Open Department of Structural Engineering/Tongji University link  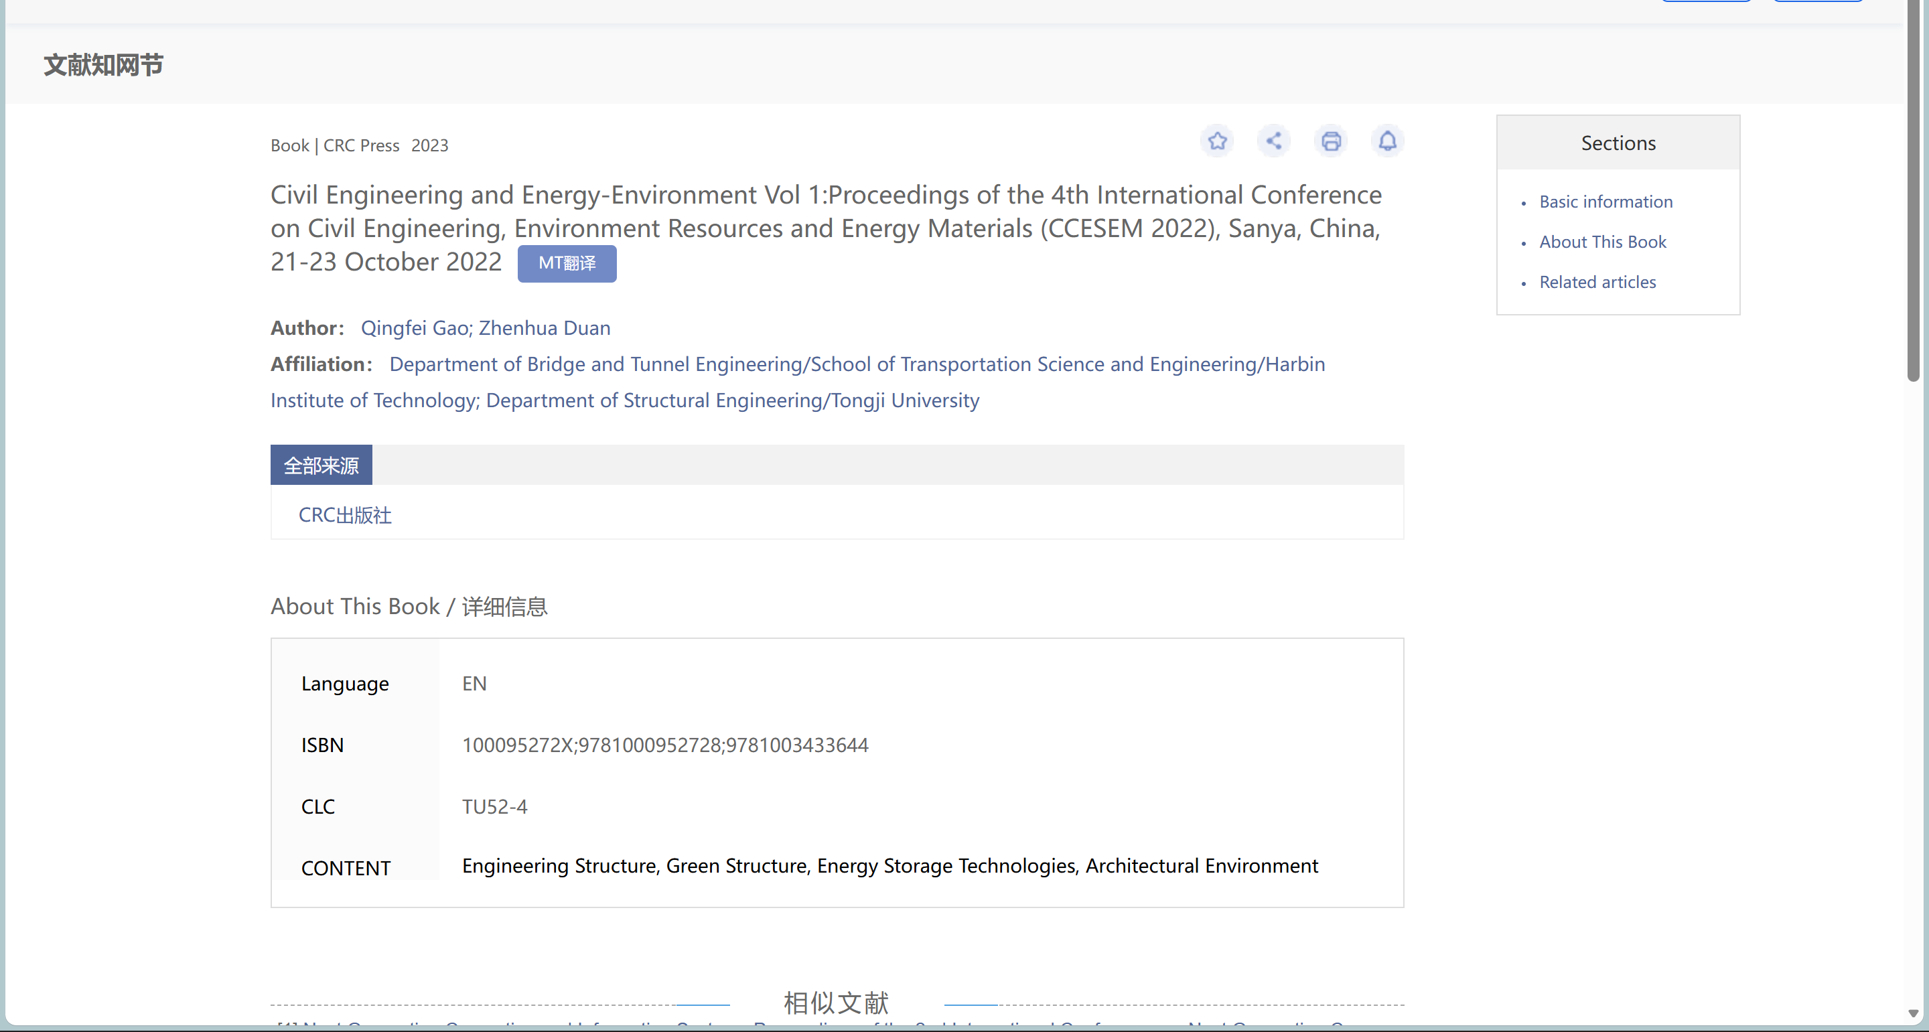732,400
